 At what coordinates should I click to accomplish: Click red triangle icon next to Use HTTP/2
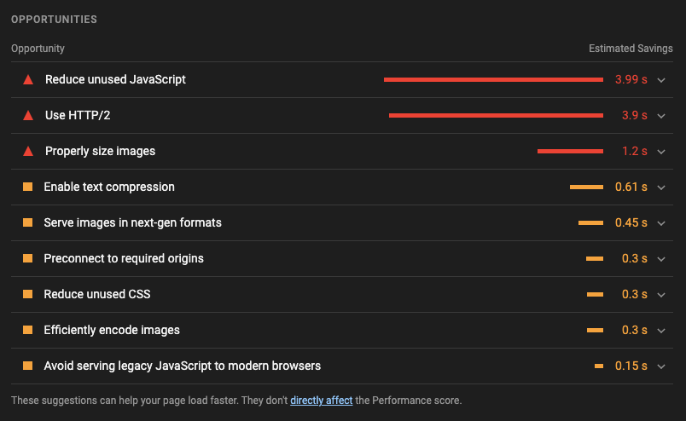pos(28,116)
